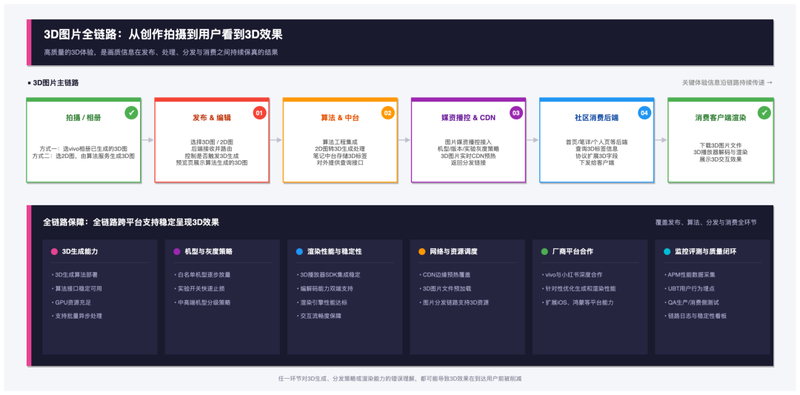
Task: Click the main title 3D图片全链路 heading
Action: coord(163,35)
